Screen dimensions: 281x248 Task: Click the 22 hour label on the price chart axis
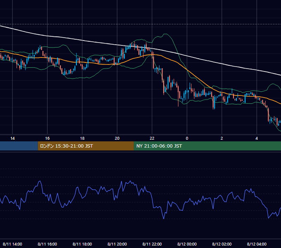click(x=152, y=138)
